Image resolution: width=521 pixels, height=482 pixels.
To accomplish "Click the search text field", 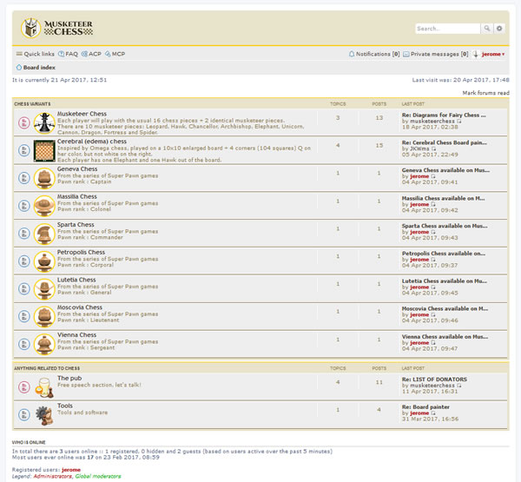I will click(x=446, y=29).
